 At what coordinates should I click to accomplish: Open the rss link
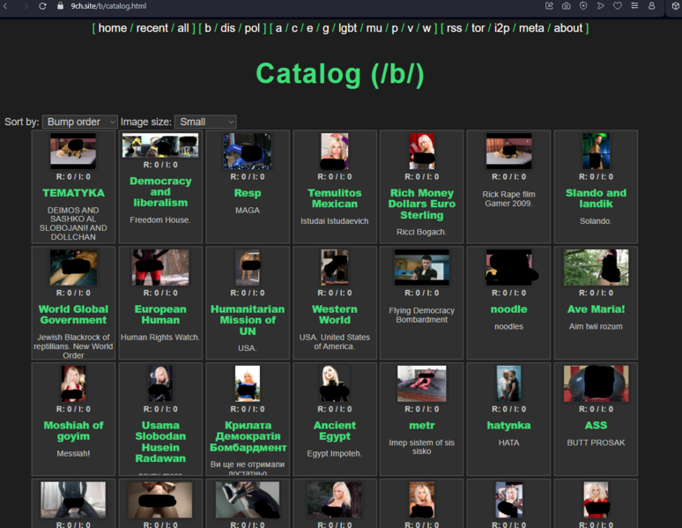pos(454,28)
